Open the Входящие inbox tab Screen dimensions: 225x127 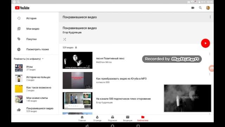(x=128, y=119)
